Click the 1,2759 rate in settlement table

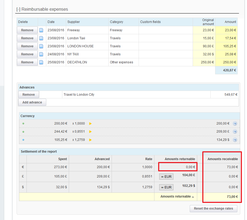147,187
